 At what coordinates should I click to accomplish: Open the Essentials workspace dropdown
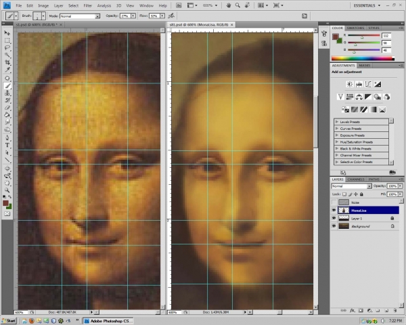[367, 5]
